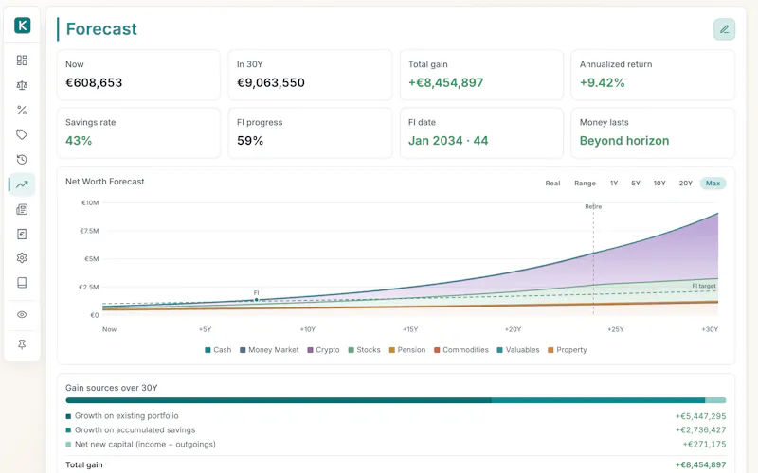Viewport: 758px width, 473px height.
Task: Click the Crypto legend swatch
Action: [311, 350]
